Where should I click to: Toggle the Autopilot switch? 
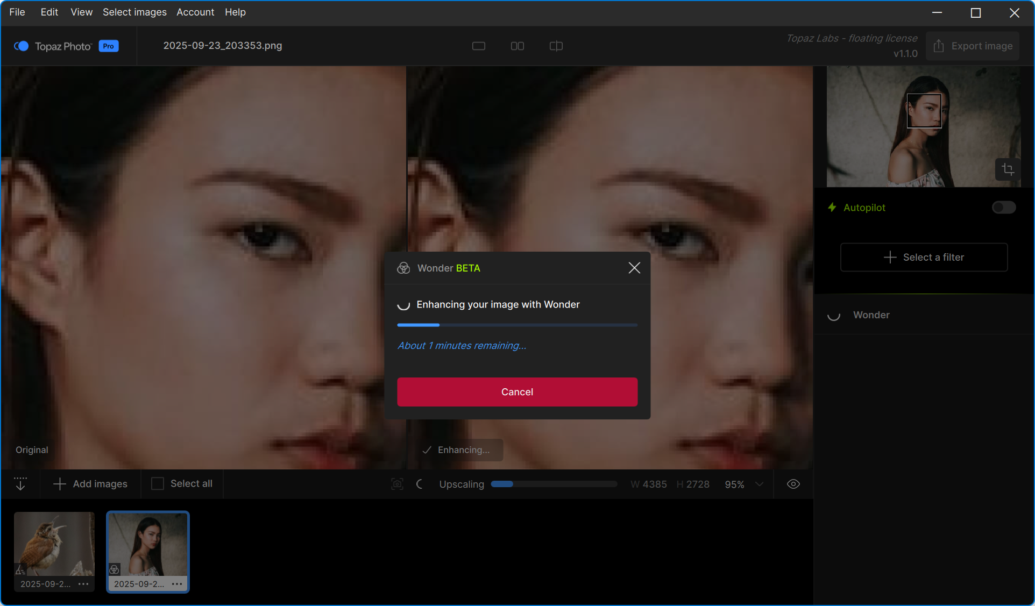pos(1004,208)
